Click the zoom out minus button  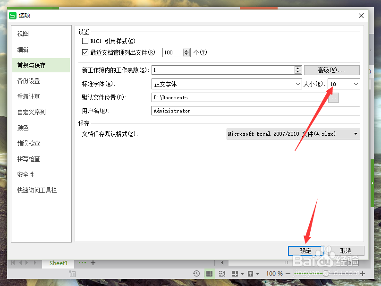(x=288, y=274)
